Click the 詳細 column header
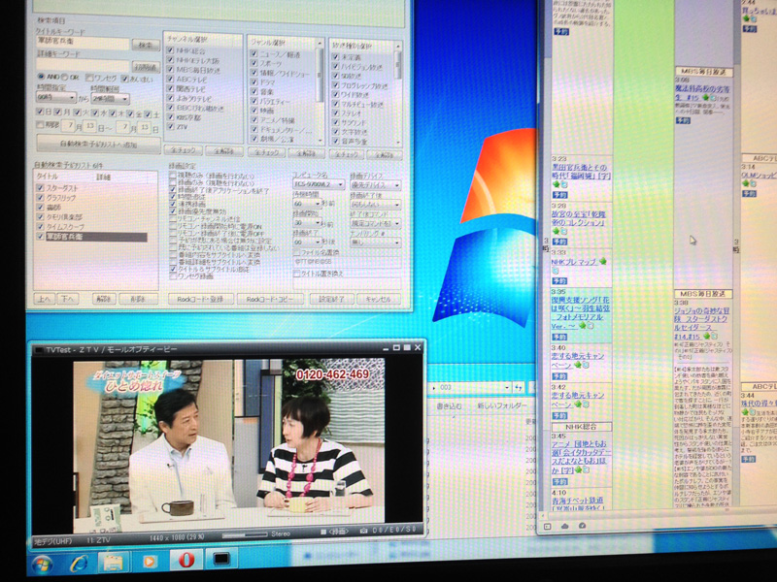The image size is (777, 582). click(x=103, y=177)
